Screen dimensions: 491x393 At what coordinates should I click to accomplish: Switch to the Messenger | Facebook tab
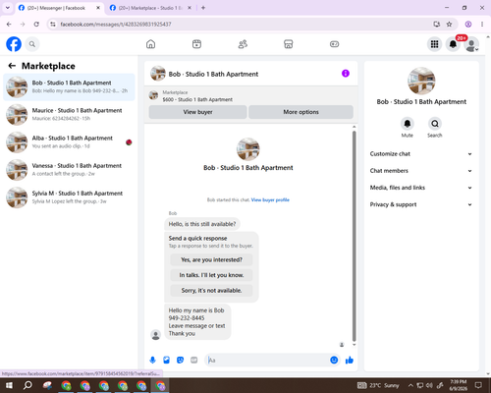(x=60, y=8)
